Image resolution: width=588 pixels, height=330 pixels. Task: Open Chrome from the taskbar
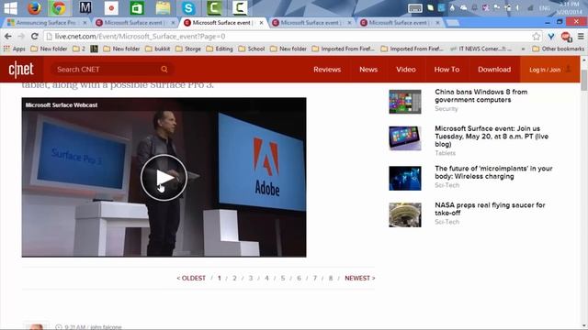[x=59, y=7]
